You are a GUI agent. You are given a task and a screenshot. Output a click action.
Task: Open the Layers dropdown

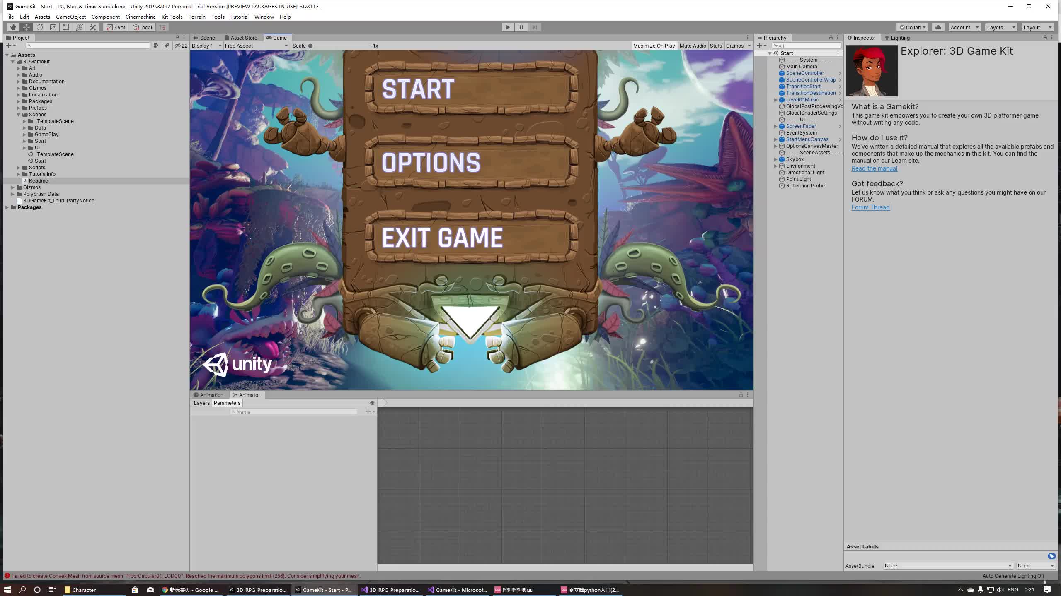tap(1000, 27)
